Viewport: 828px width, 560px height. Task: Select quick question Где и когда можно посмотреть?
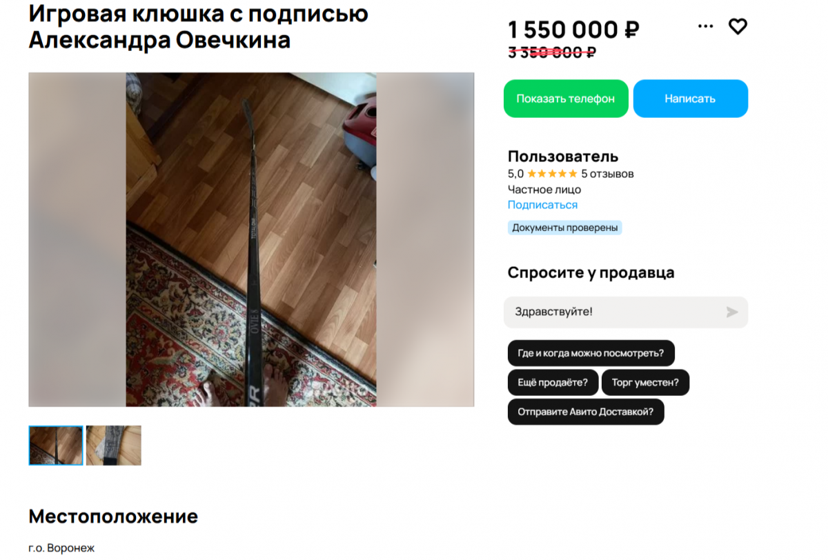(591, 353)
